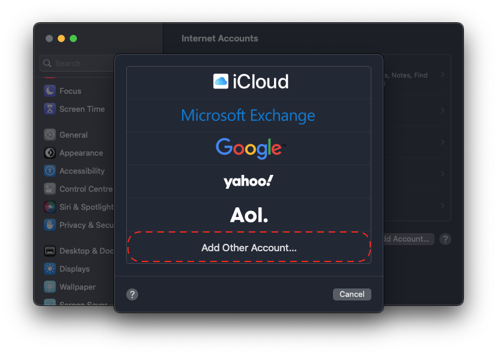Select Microsoft Exchange account option
The image size is (497, 357).
point(249,115)
